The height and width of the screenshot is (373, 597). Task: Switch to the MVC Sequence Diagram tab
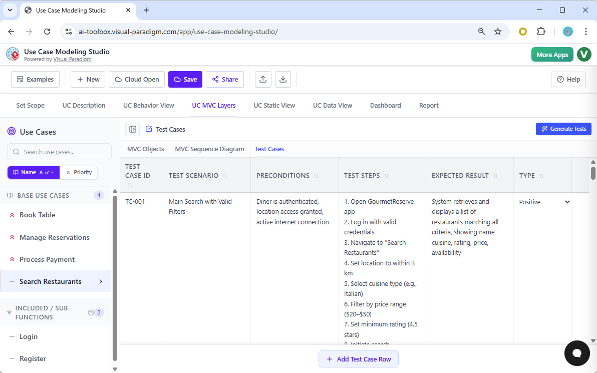coord(209,149)
